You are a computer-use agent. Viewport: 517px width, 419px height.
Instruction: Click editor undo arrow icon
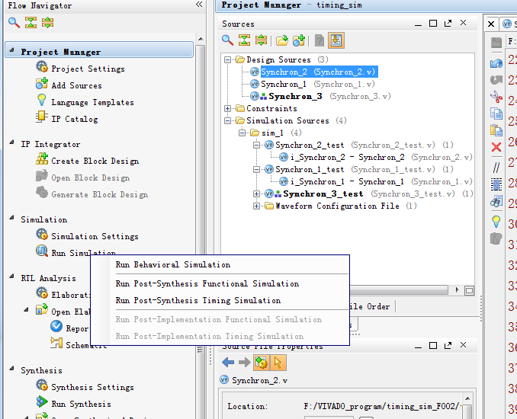496,63
